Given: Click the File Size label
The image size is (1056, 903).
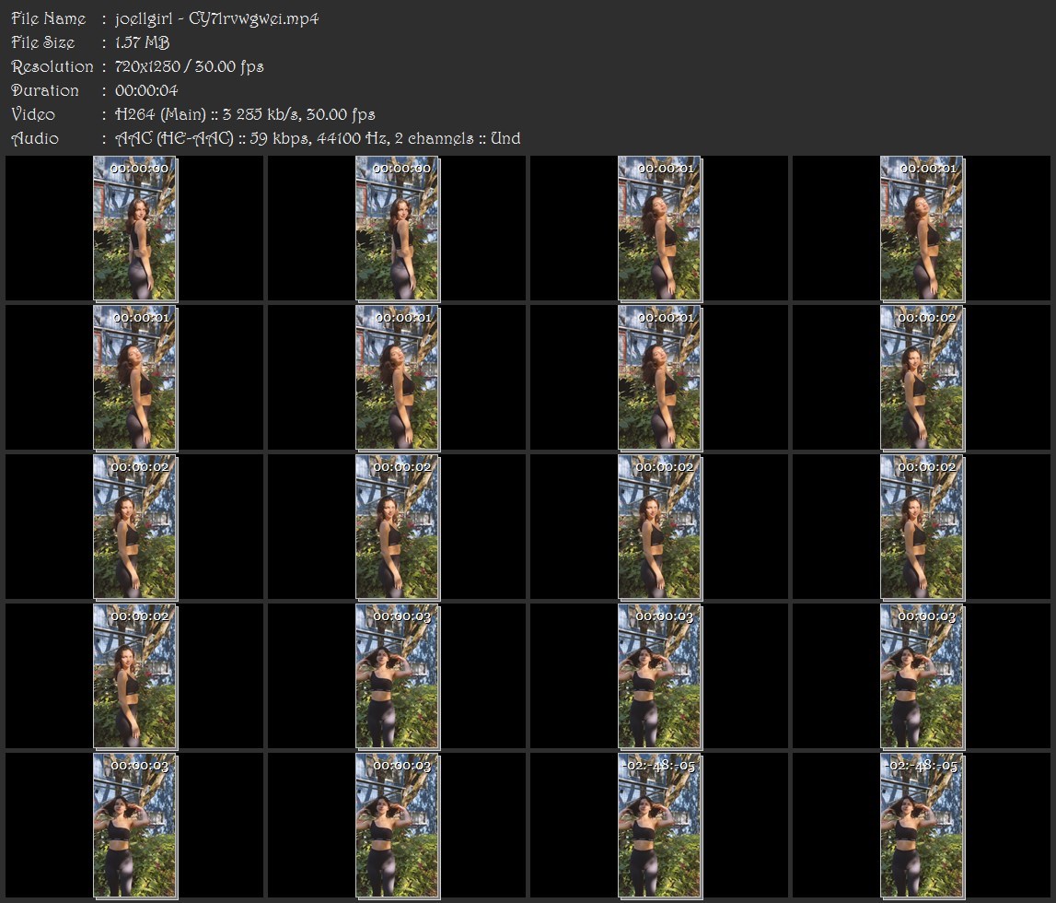Looking at the screenshot, I should [43, 42].
